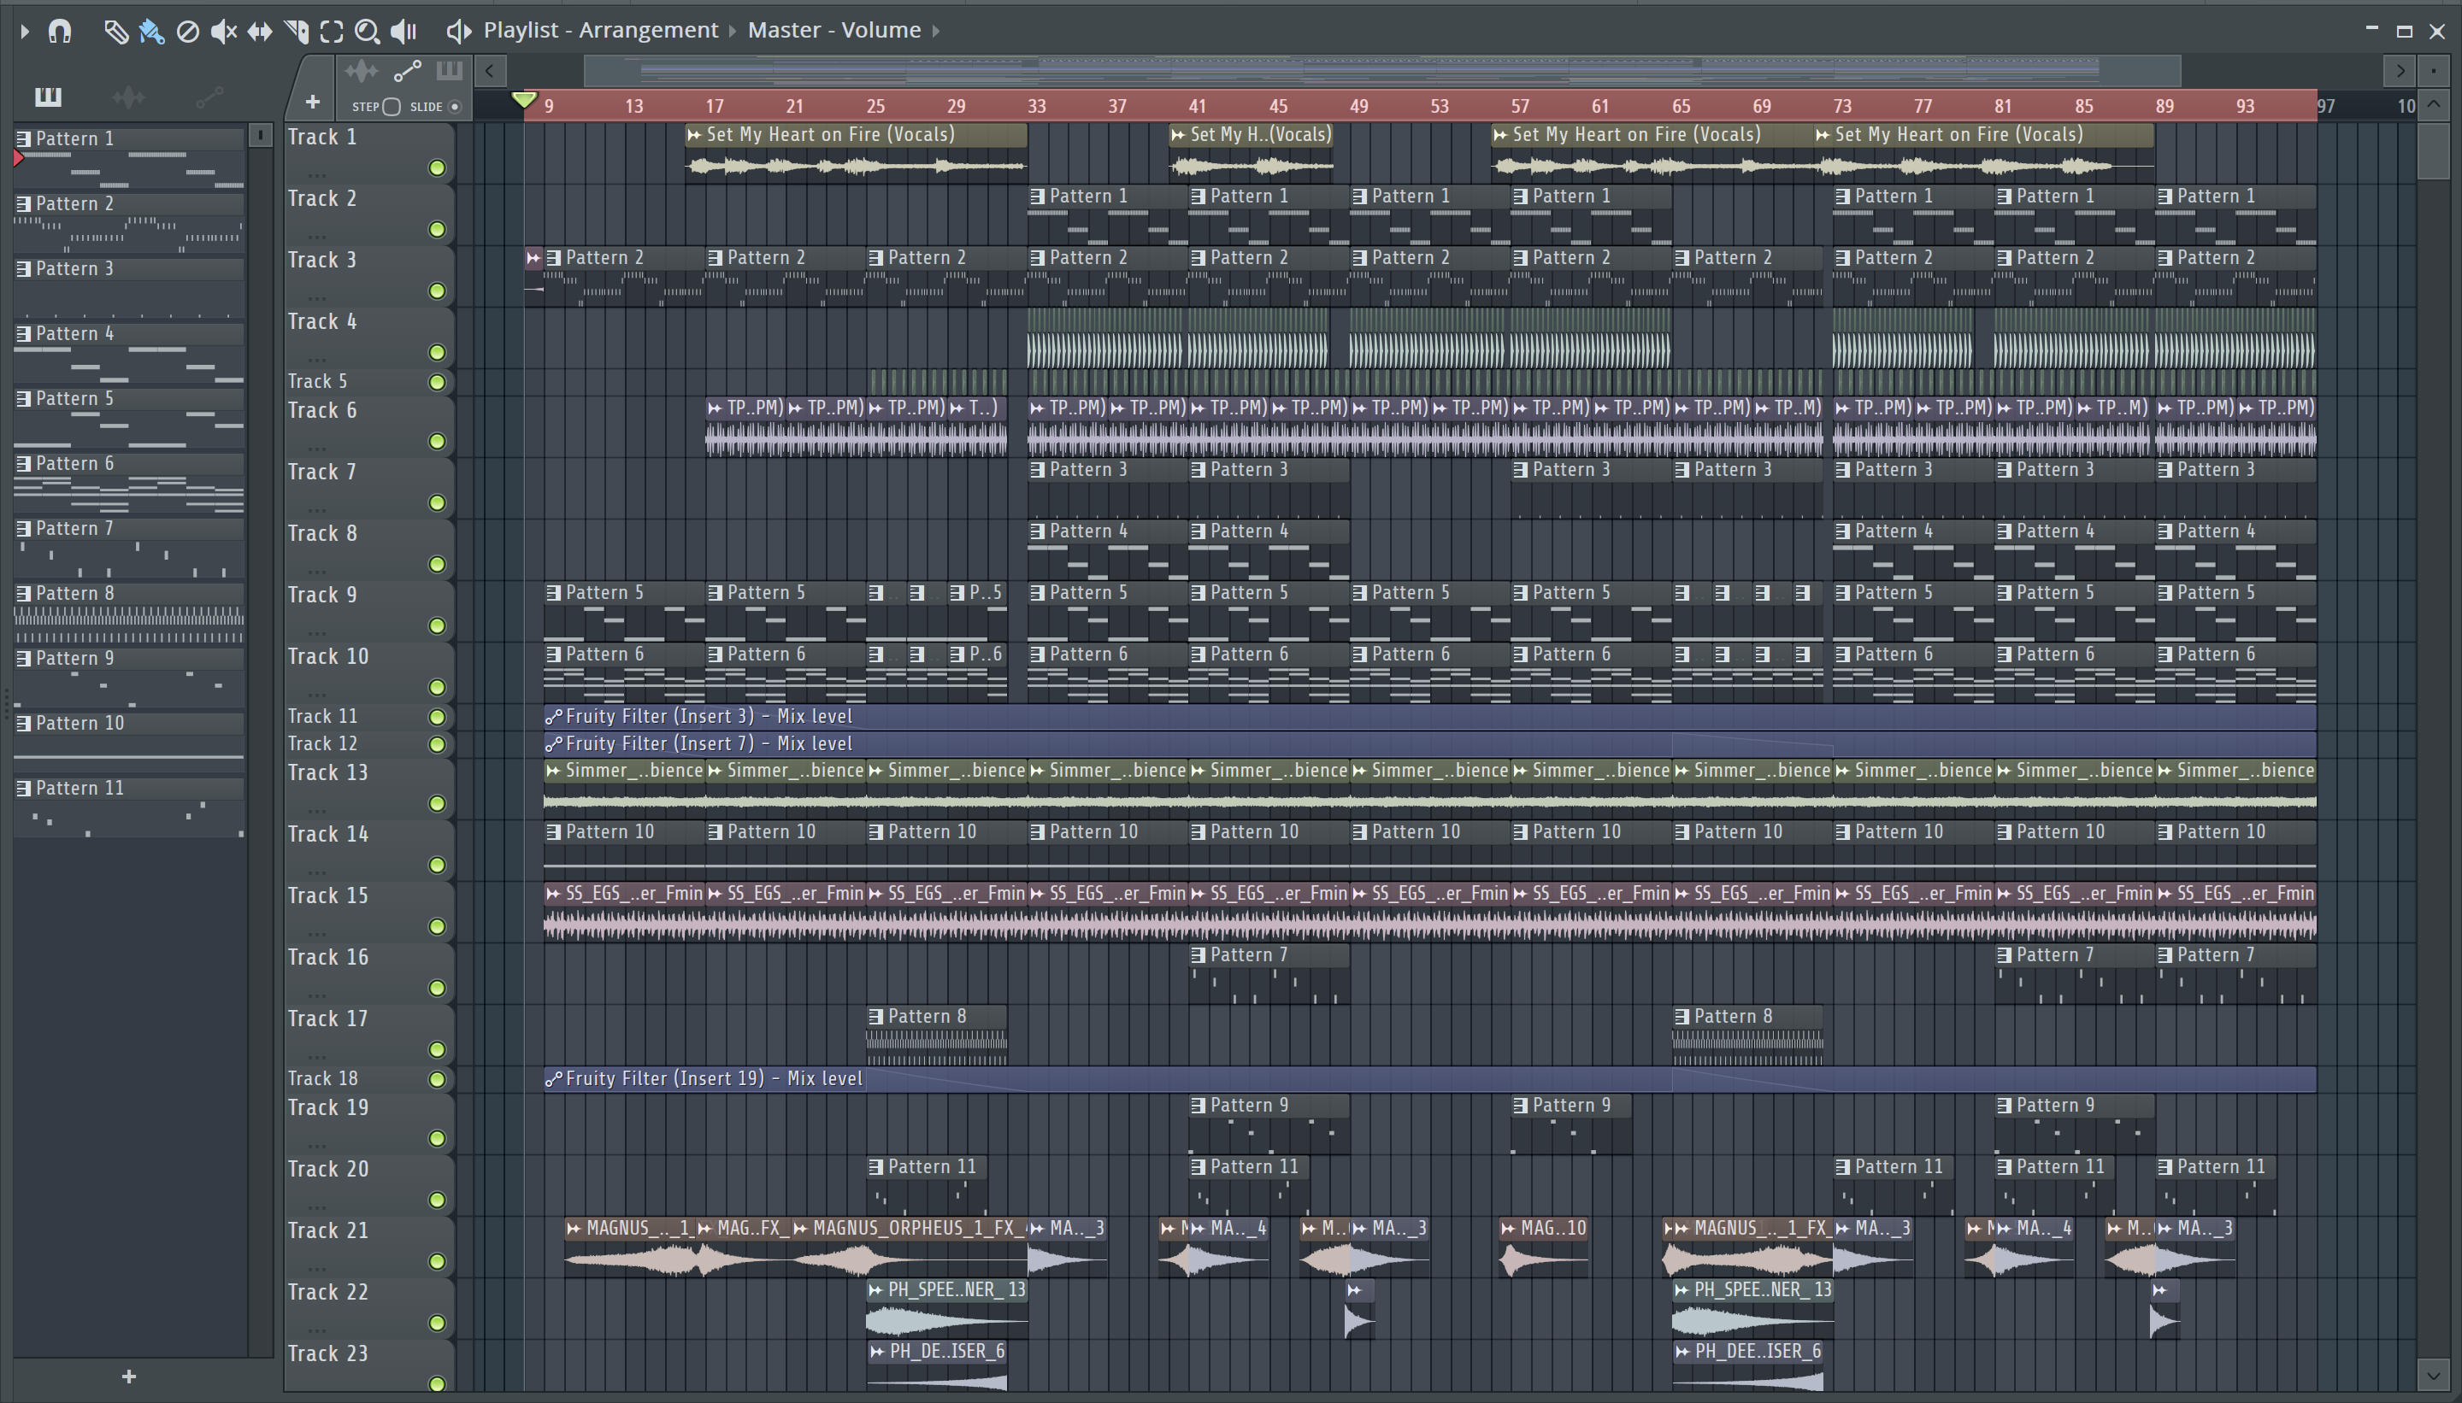Toggle the STEP edit checkbox
Image resolution: width=2462 pixels, height=1403 pixels.
click(x=392, y=107)
